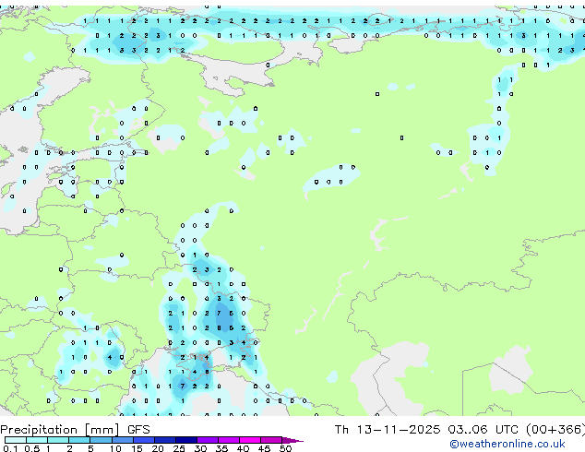585x452 pixels.
Task: Select the 5–10 mm light blue swatch
Action: tap(101, 440)
